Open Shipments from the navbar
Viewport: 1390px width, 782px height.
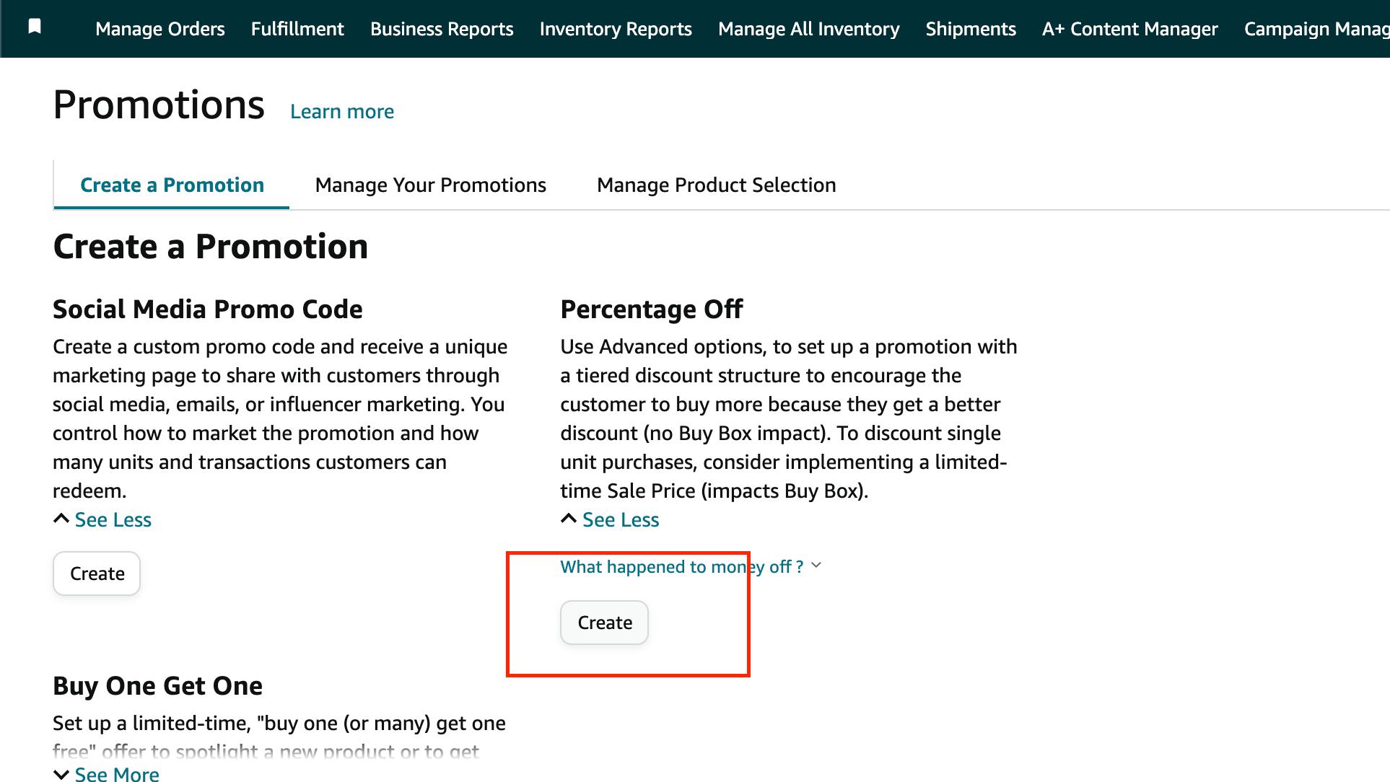(970, 29)
